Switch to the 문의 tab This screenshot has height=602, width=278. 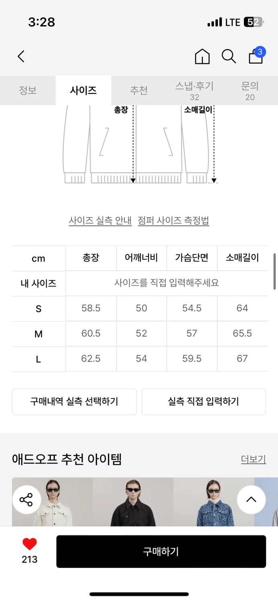250,90
